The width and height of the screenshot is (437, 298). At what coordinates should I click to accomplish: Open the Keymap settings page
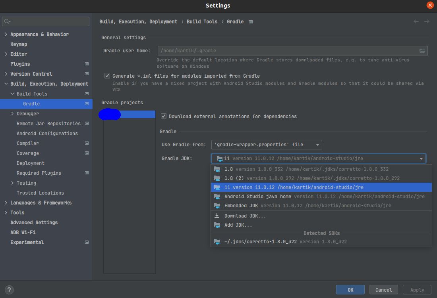click(x=19, y=44)
